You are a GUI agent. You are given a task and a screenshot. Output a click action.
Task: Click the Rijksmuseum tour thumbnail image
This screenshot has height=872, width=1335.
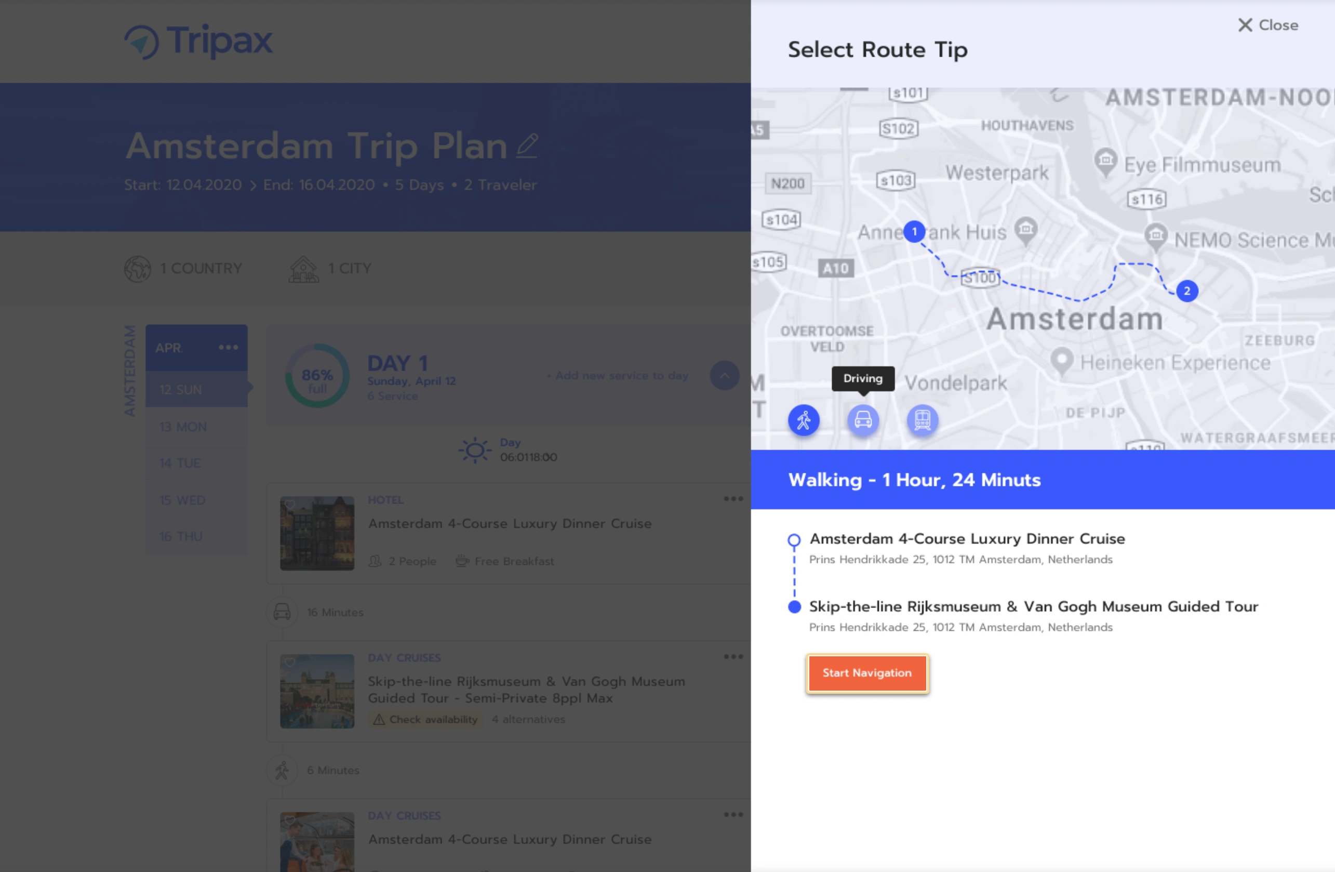[x=317, y=691]
